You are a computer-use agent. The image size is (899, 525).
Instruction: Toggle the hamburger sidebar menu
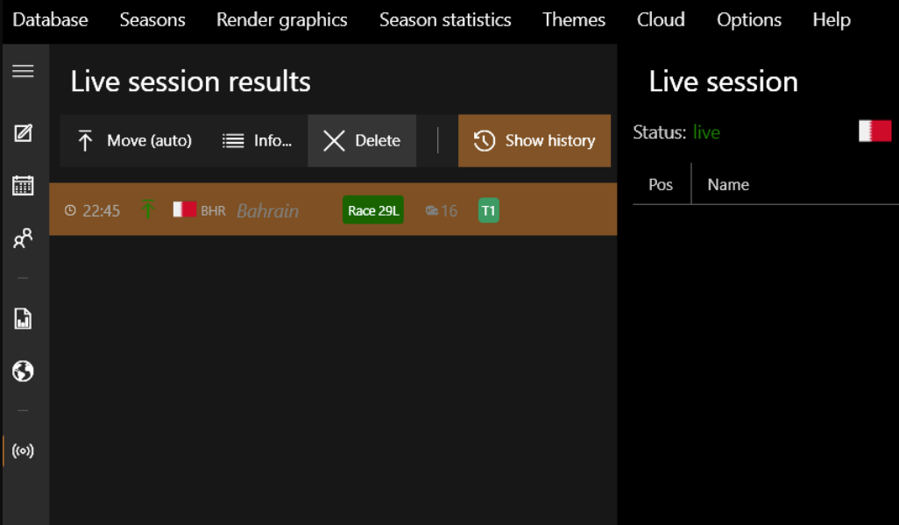coord(23,71)
